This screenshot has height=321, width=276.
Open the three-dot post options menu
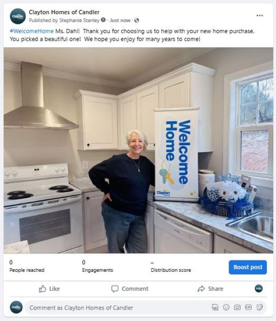[x=259, y=16]
